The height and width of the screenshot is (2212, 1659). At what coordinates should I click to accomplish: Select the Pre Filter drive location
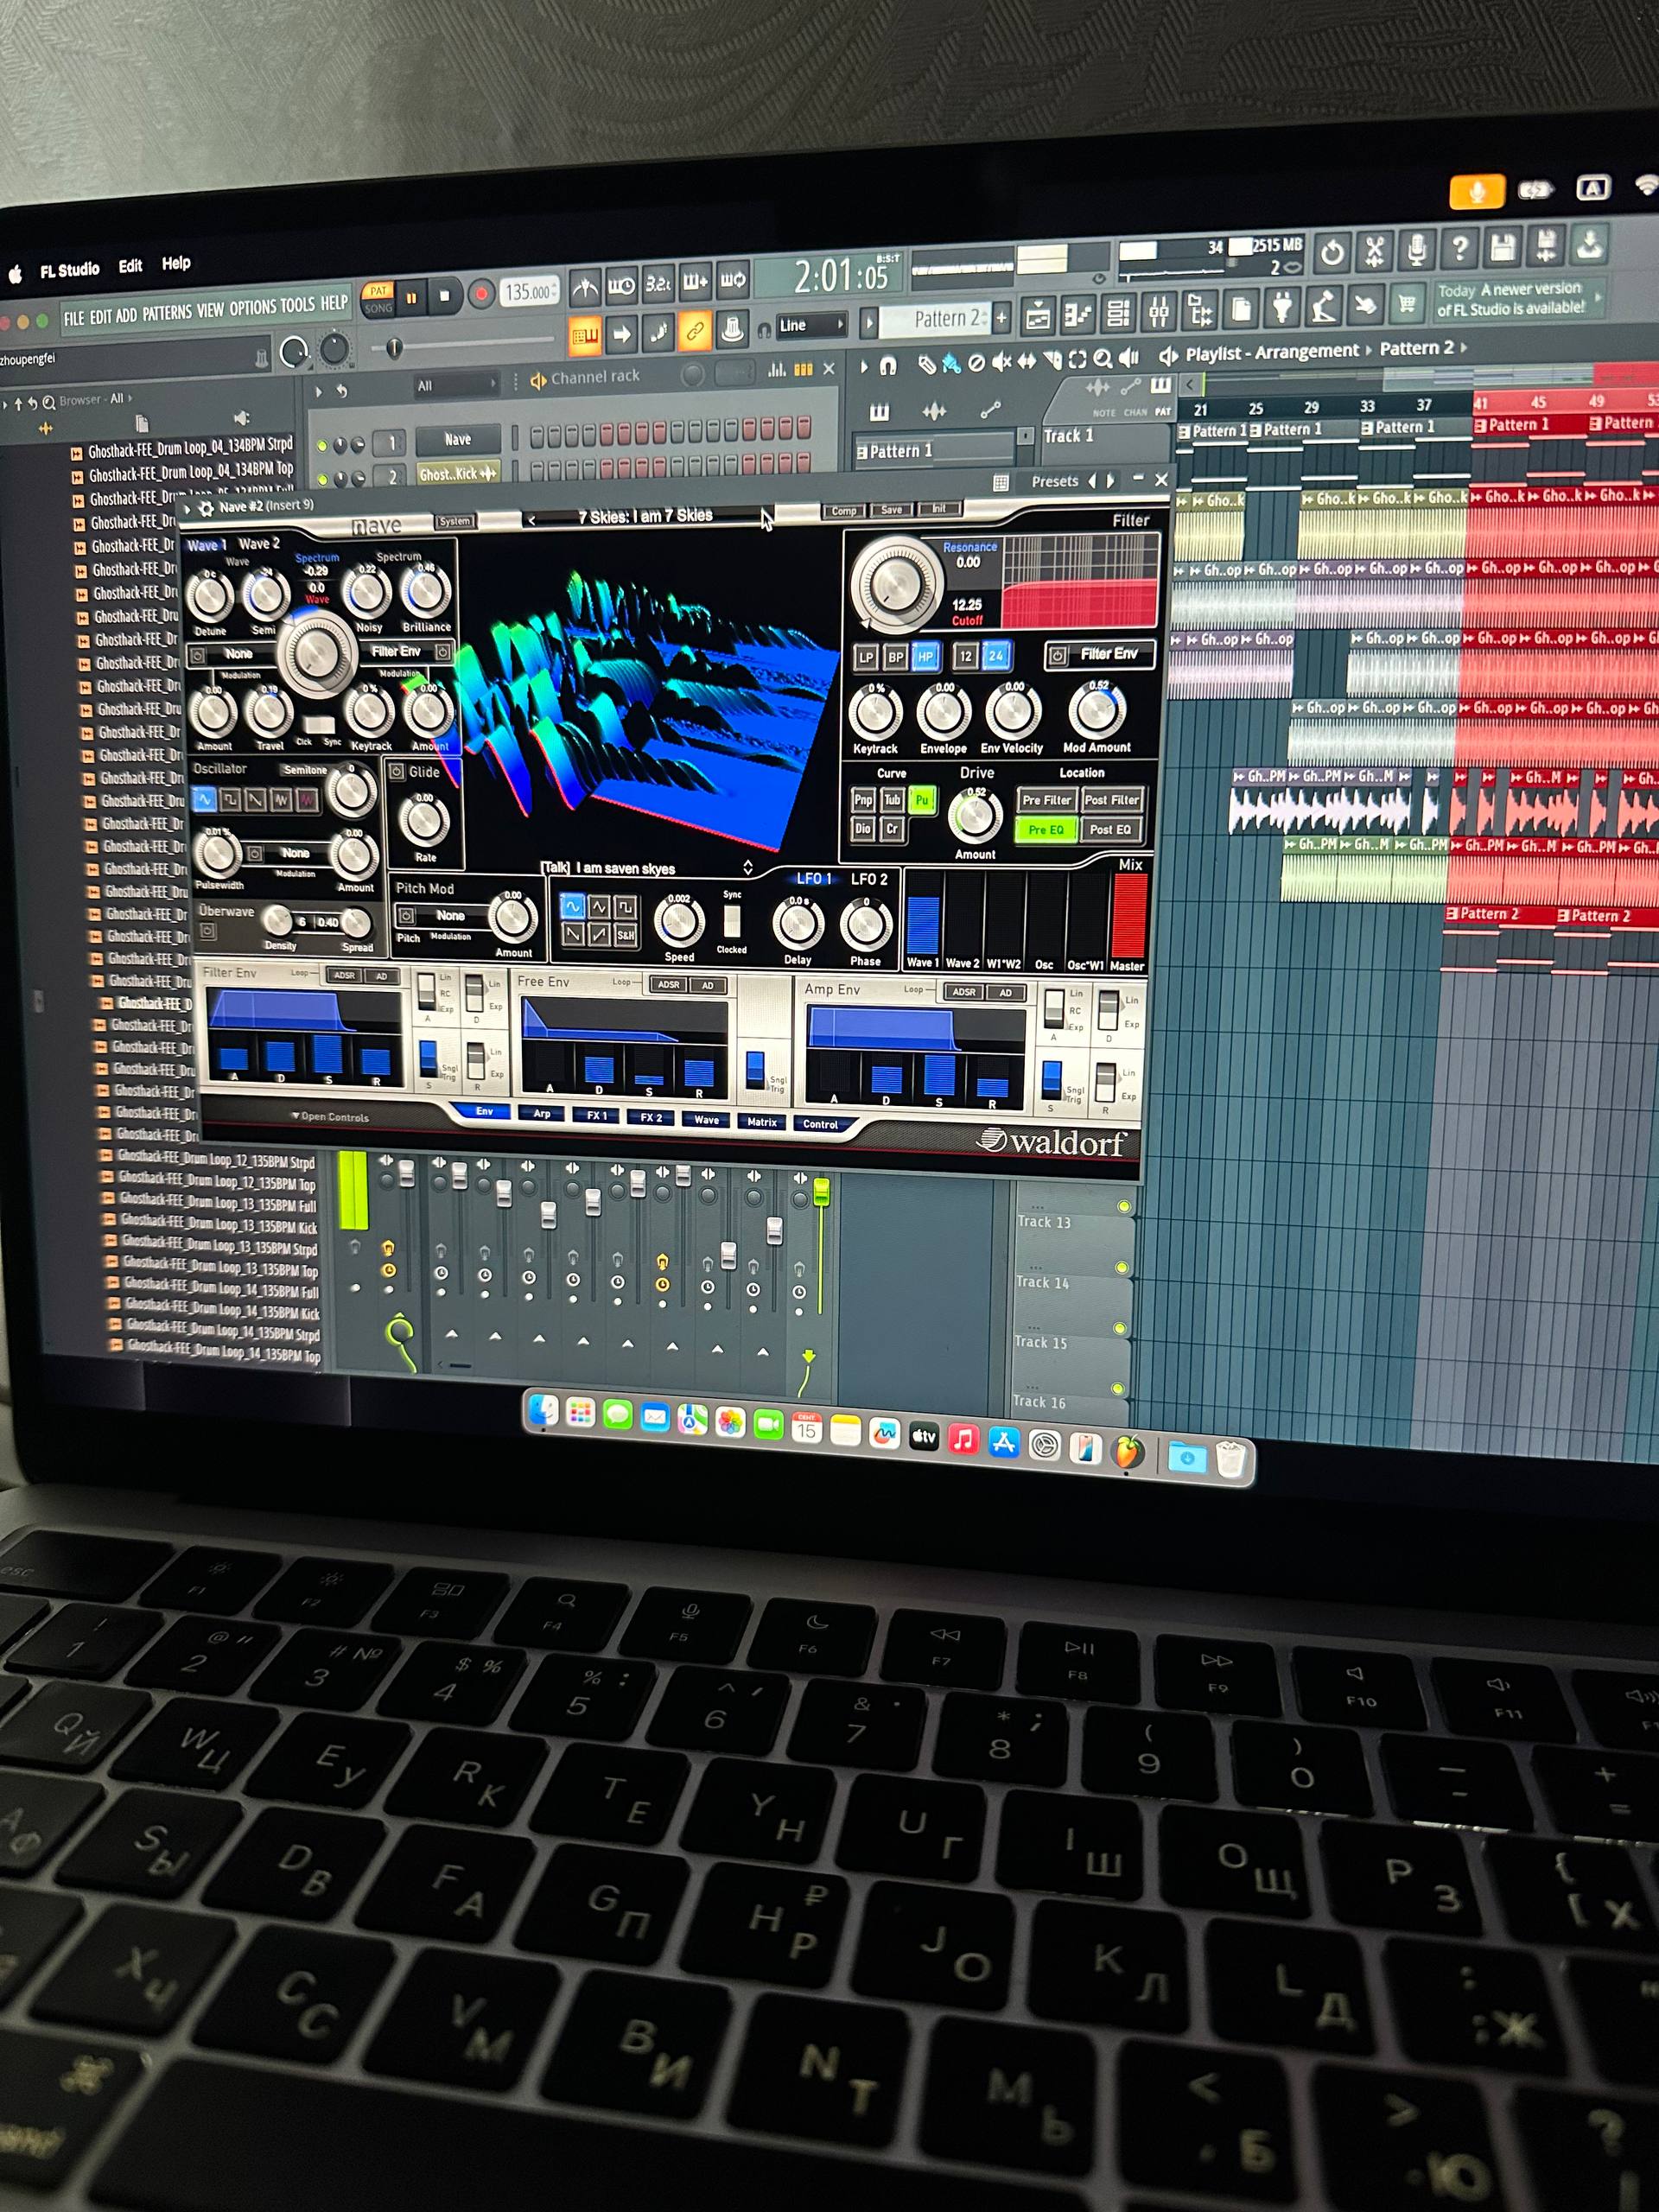tap(1046, 800)
